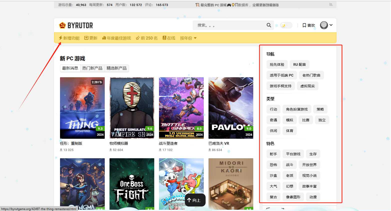
Task: Pick the 老派 feature tag
Action: [x=289, y=175]
